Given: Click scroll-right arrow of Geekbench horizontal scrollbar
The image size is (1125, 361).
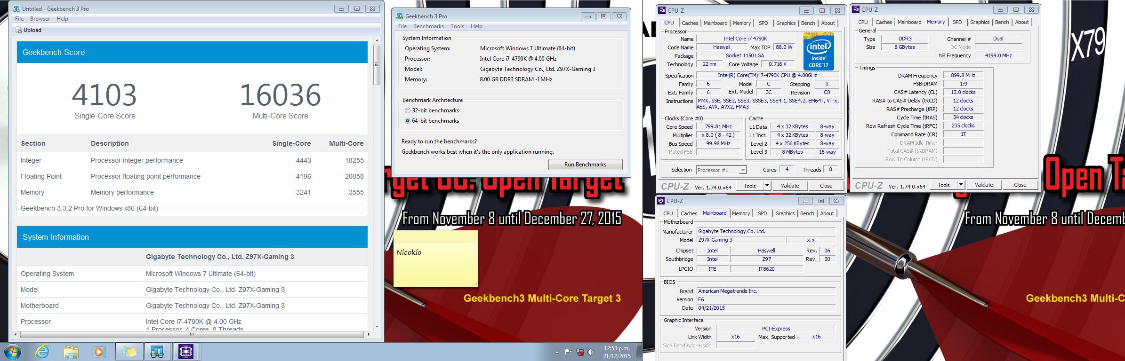Looking at the screenshot, I should tap(369, 334).
